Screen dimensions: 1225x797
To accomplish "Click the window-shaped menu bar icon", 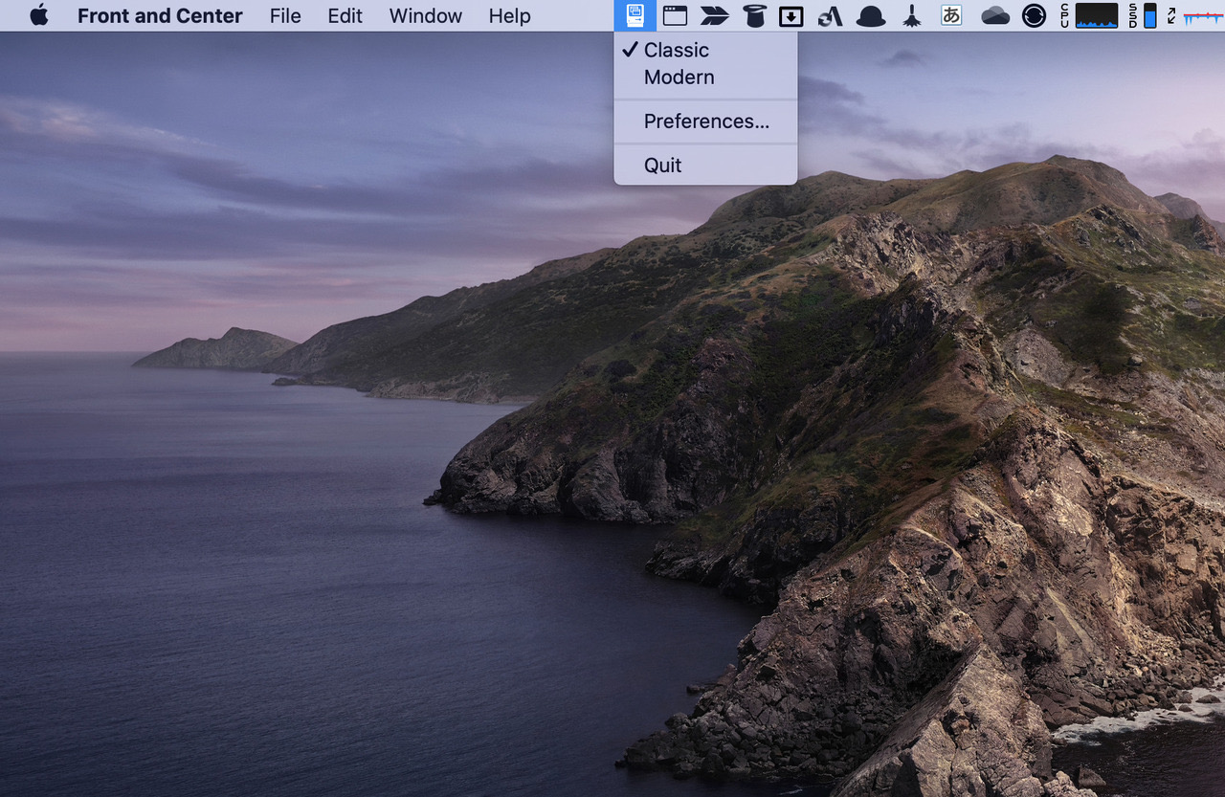I will (676, 15).
